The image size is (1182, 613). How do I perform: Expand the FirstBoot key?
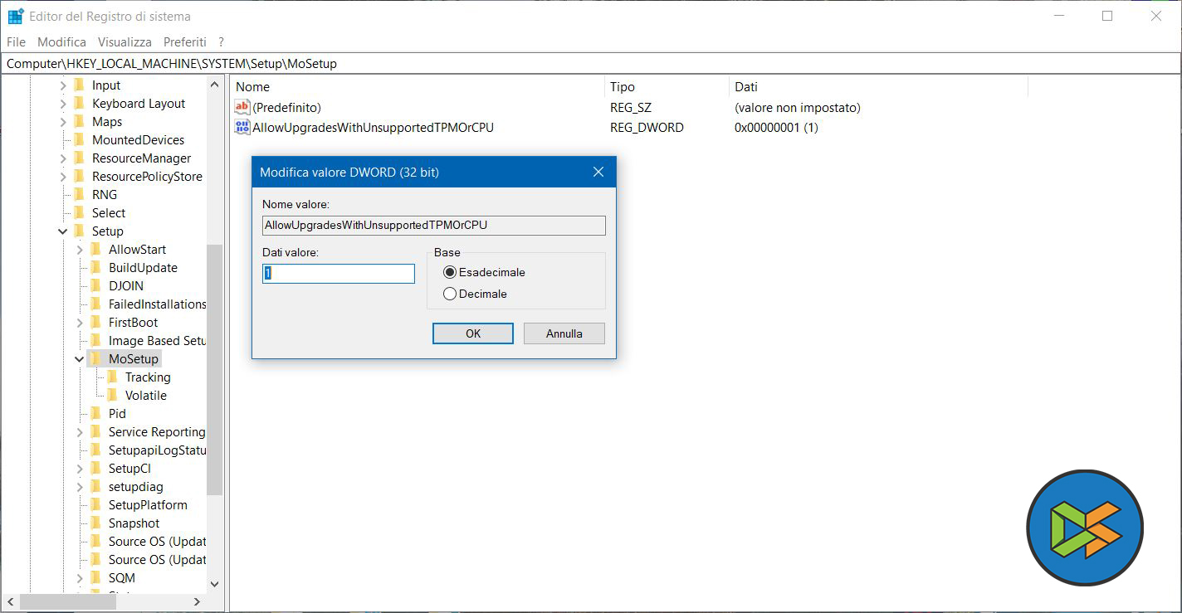click(80, 323)
